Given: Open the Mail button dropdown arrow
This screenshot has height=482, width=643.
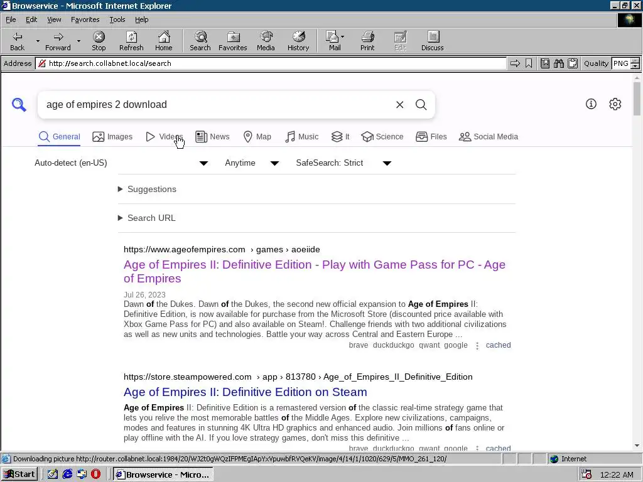Looking at the screenshot, I should click(x=342, y=36).
